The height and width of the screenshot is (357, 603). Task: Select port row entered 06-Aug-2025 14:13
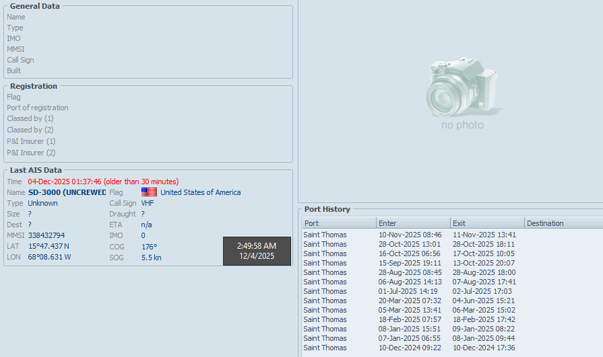(x=452, y=282)
